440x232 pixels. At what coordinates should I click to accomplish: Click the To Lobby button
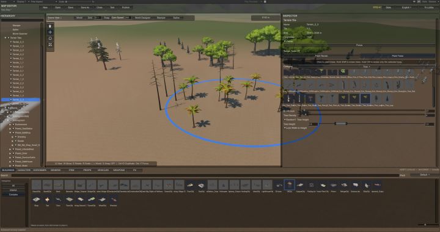[x=428, y=7]
